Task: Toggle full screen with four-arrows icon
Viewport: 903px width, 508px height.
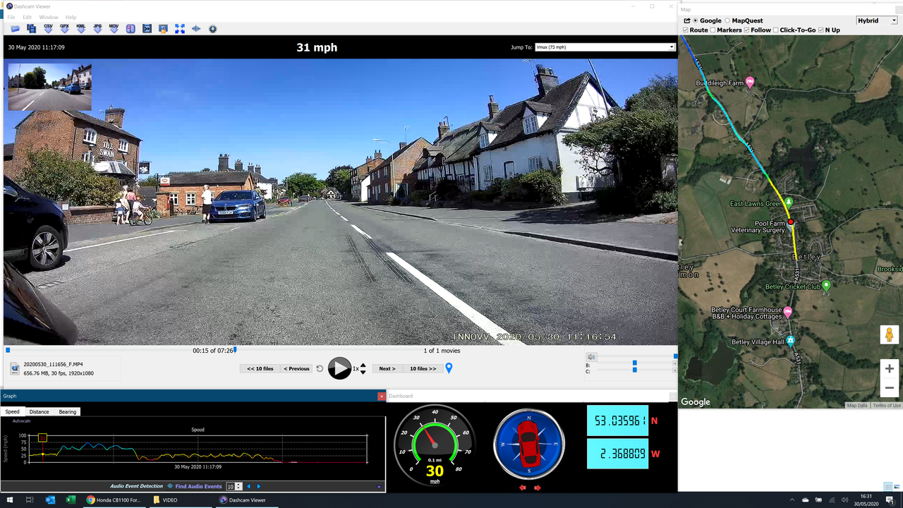Action: click(180, 29)
